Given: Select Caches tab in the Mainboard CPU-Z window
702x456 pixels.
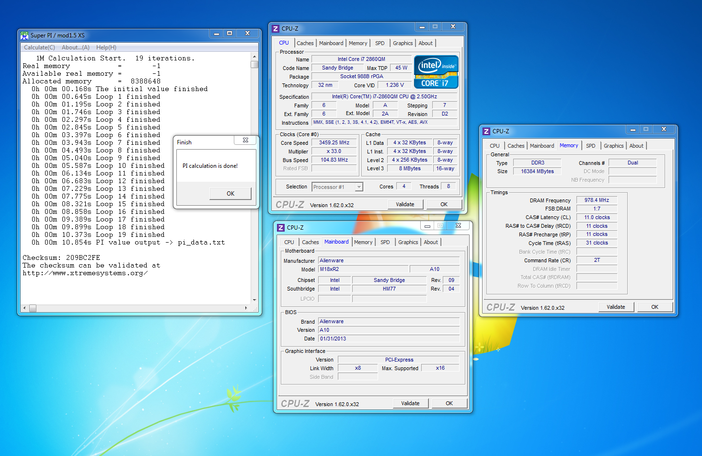Looking at the screenshot, I should tap(310, 242).
